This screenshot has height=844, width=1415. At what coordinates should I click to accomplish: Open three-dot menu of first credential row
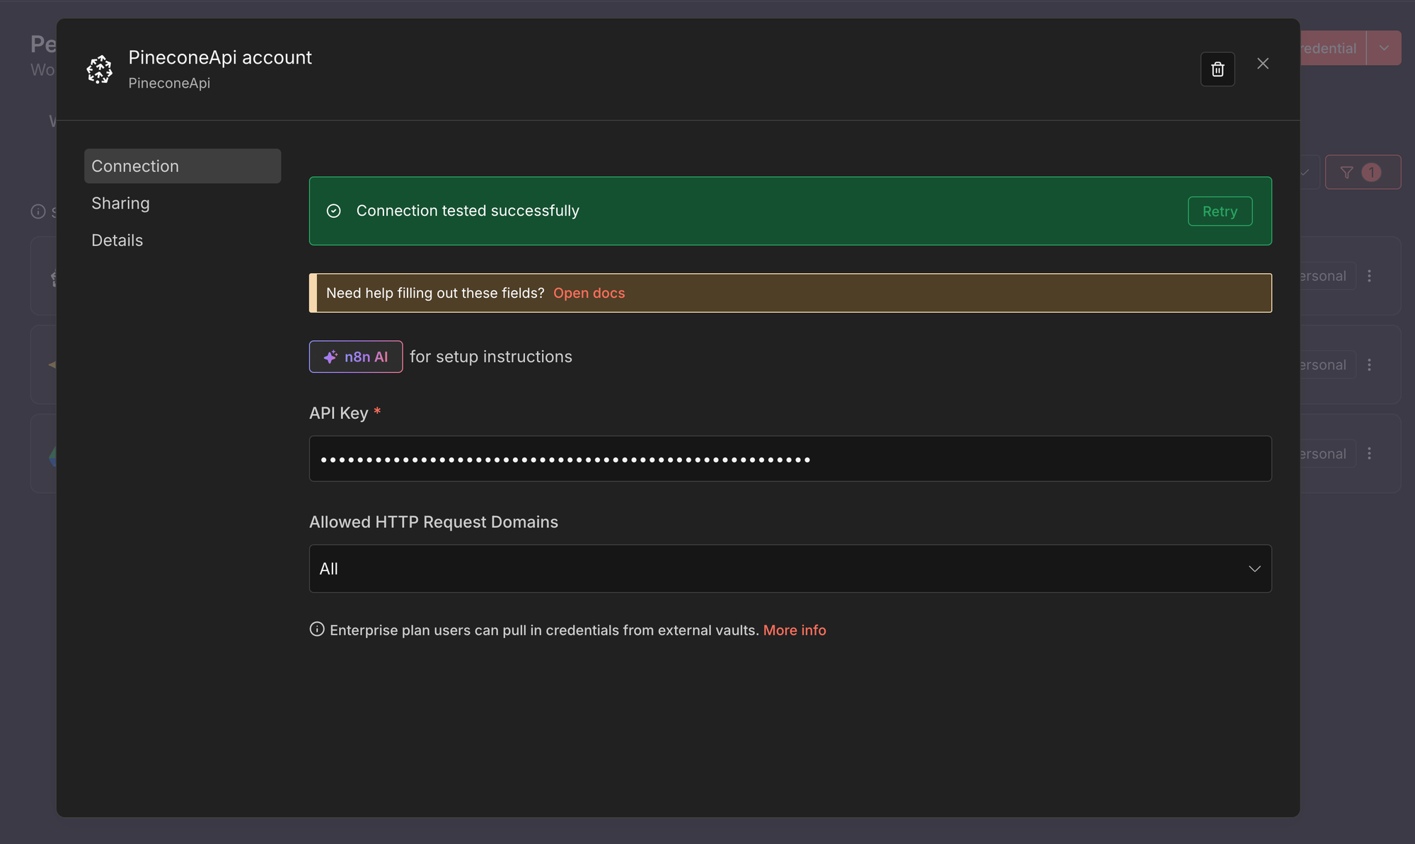click(1369, 276)
